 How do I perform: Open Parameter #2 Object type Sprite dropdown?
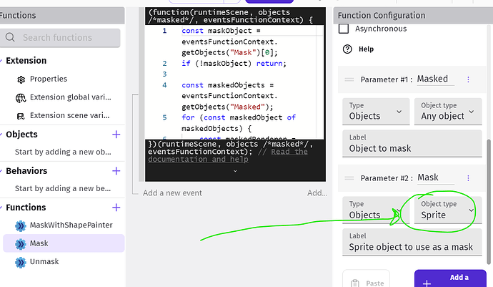tap(447, 210)
